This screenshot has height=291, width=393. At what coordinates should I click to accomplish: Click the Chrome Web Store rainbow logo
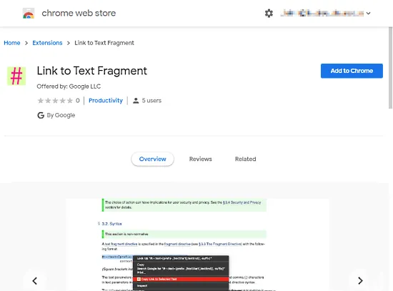coord(29,14)
